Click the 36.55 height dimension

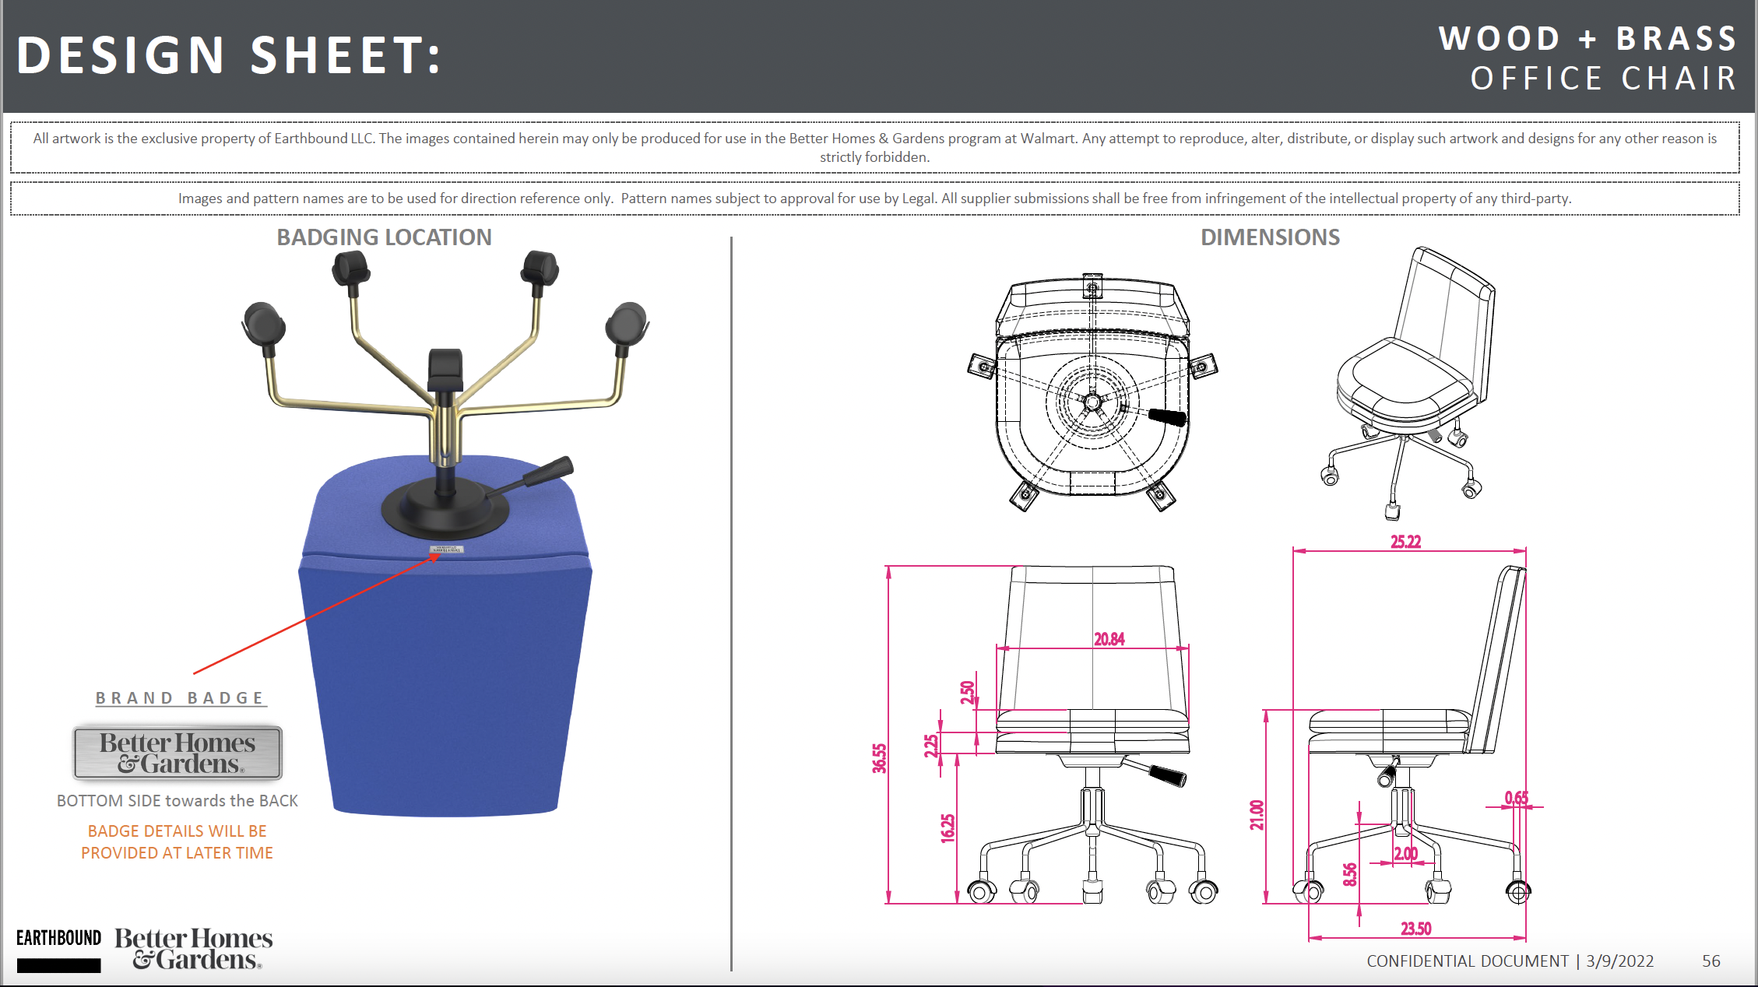click(x=879, y=758)
